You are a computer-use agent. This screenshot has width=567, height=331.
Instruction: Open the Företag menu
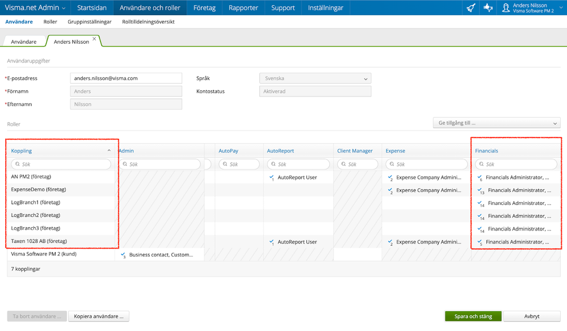pos(204,7)
